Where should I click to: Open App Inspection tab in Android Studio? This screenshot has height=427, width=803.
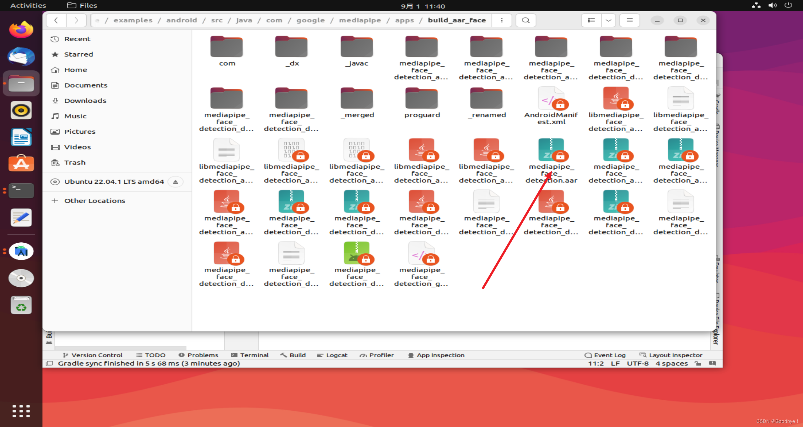point(436,355)
